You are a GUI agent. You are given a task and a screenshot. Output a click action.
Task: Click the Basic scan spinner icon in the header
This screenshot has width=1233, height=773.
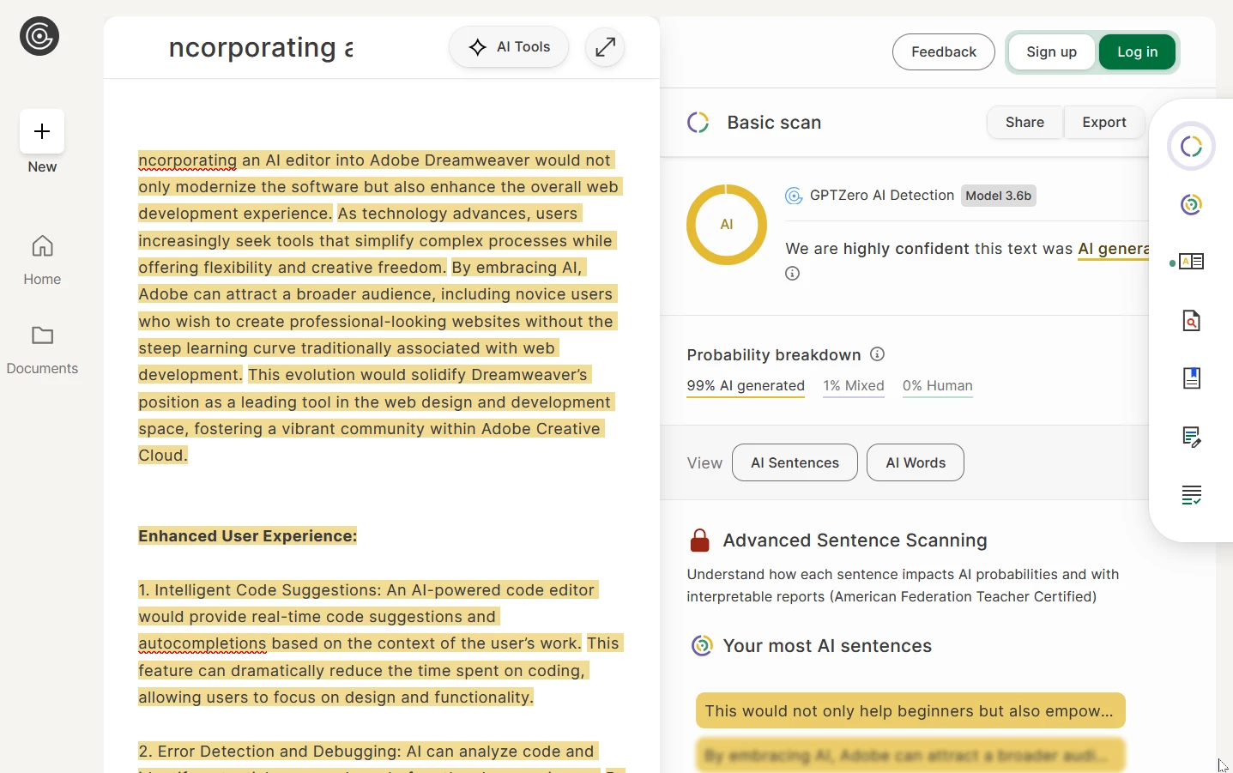click(x=698, y=123)
